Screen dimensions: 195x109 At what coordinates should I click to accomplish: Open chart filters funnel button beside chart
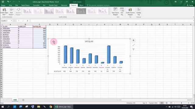(x=133, y=50)
